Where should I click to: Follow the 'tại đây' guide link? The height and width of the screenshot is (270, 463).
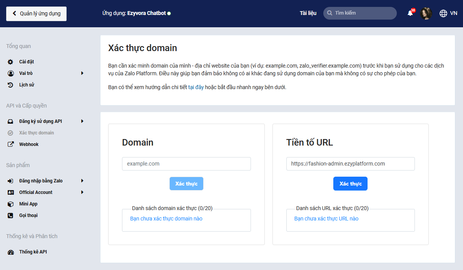click(196, 87)
